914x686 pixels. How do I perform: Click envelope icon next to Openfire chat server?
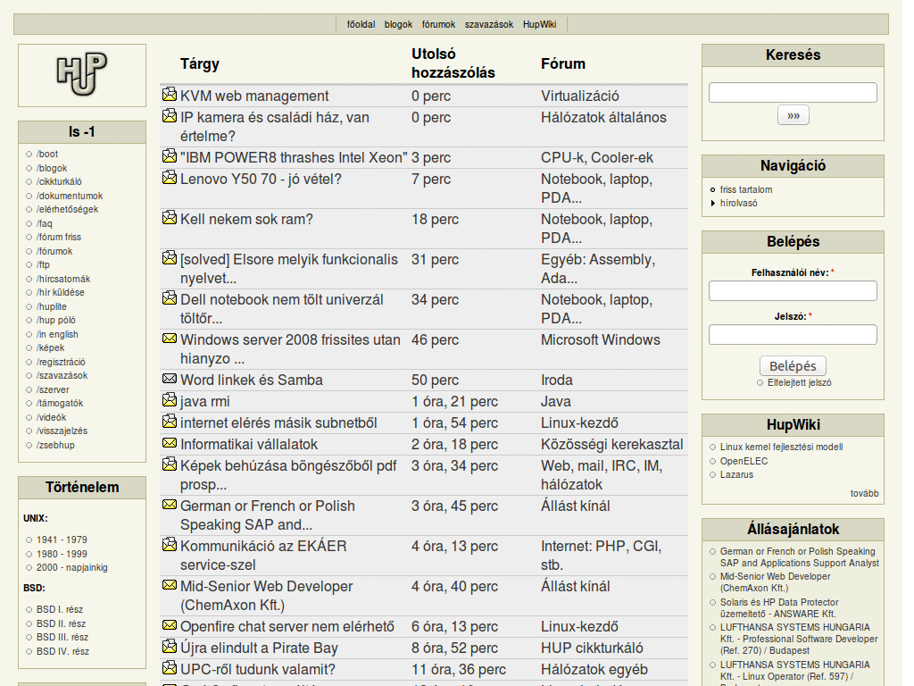click(170, 625)
